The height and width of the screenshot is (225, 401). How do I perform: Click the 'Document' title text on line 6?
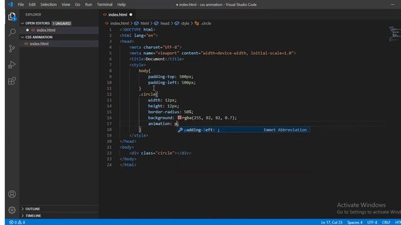pos(155,59)
